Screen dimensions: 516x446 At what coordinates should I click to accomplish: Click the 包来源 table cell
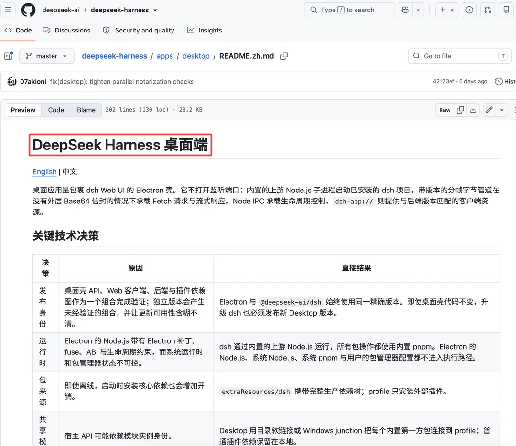tap(45, 391)
